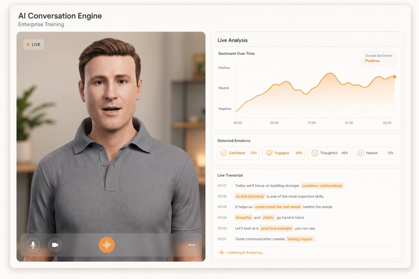
Task: Select the Engaged 68% emotion chip
Action: coord(284,153)
